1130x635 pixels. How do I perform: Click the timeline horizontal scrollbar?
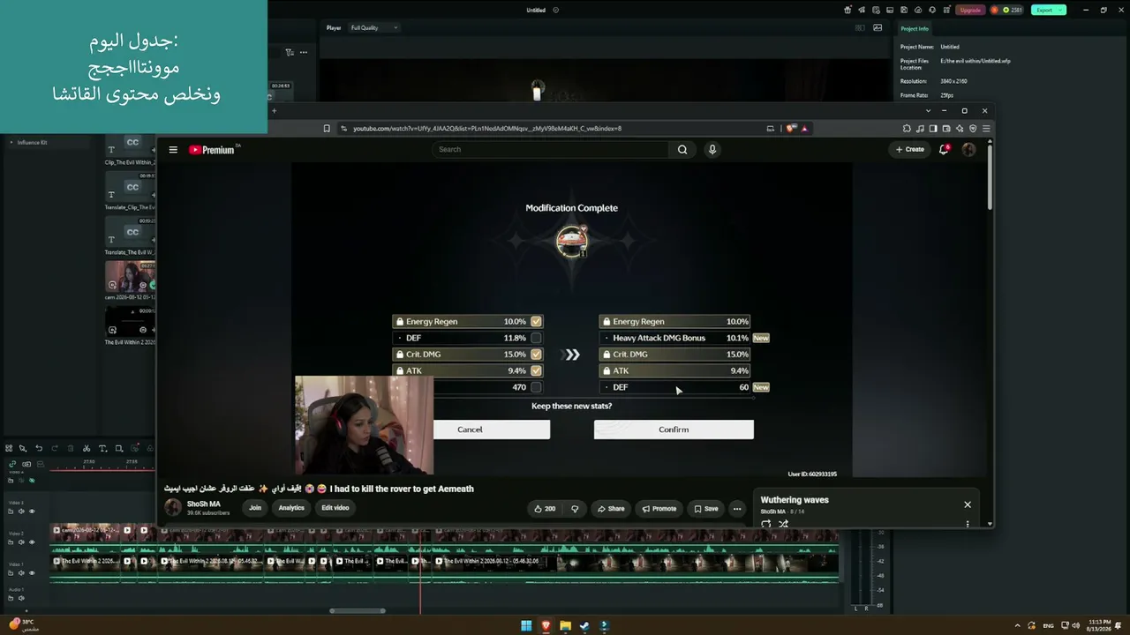click(358, 610)
